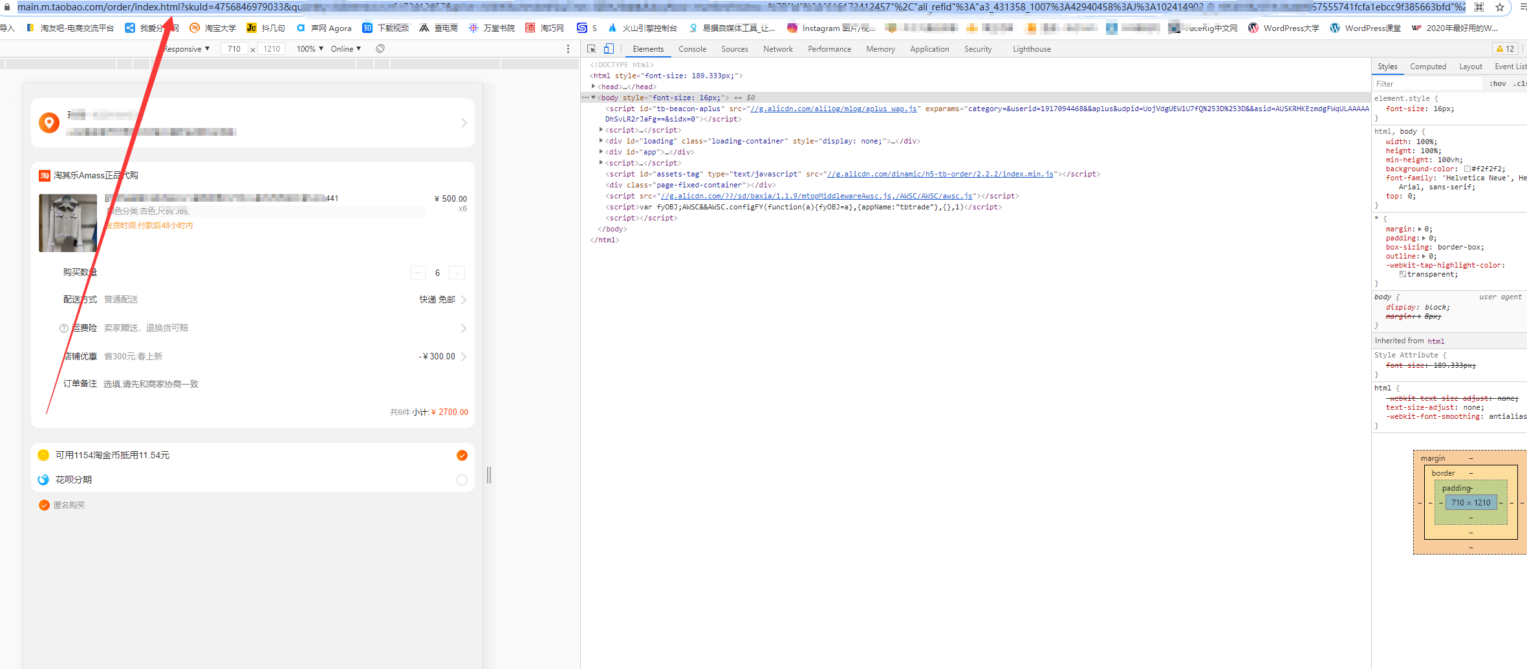Open the mtopMiddlewareAwsc.js script link

click(x=816, y=196)
